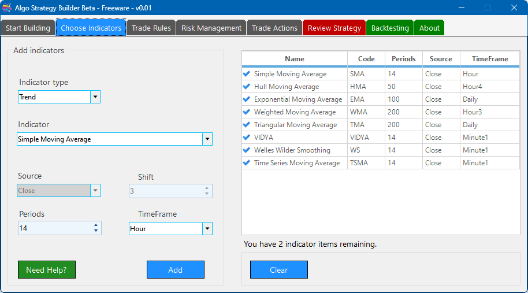Sort the list by Name column header
Image resolution: width=528 pixels, height=293 pixels.
tap(294, 59)
